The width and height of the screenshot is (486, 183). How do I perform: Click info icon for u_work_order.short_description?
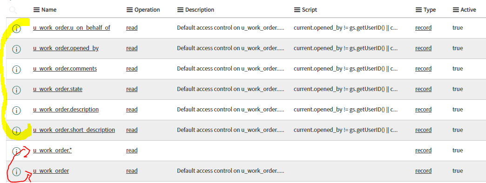16,131
